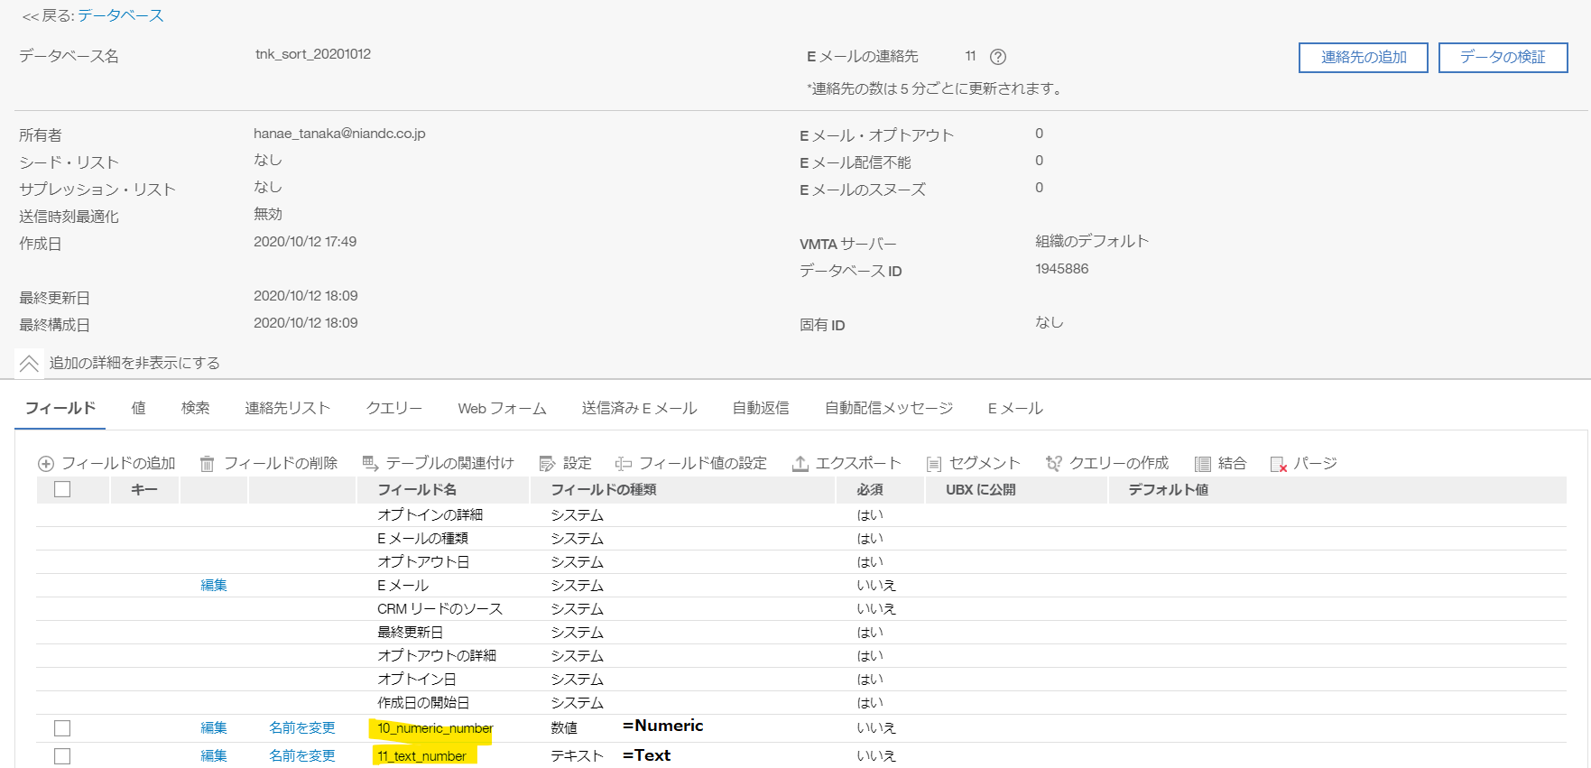Click the セグメント icon in toolbar
The image size is (1591, 768).
coord(934,464)
